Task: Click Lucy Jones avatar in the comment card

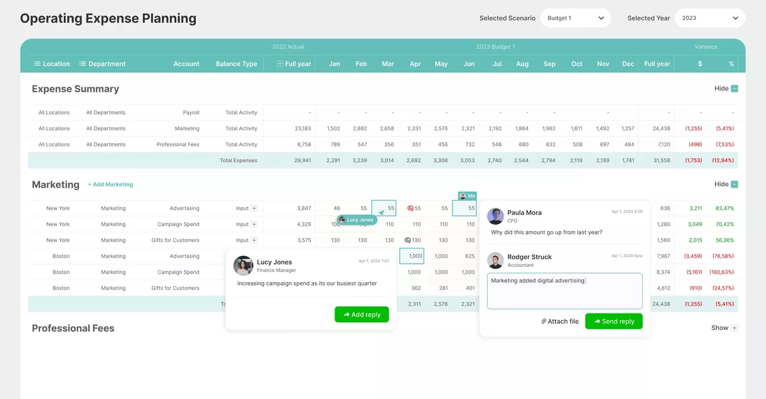Action: coord(243,266)
